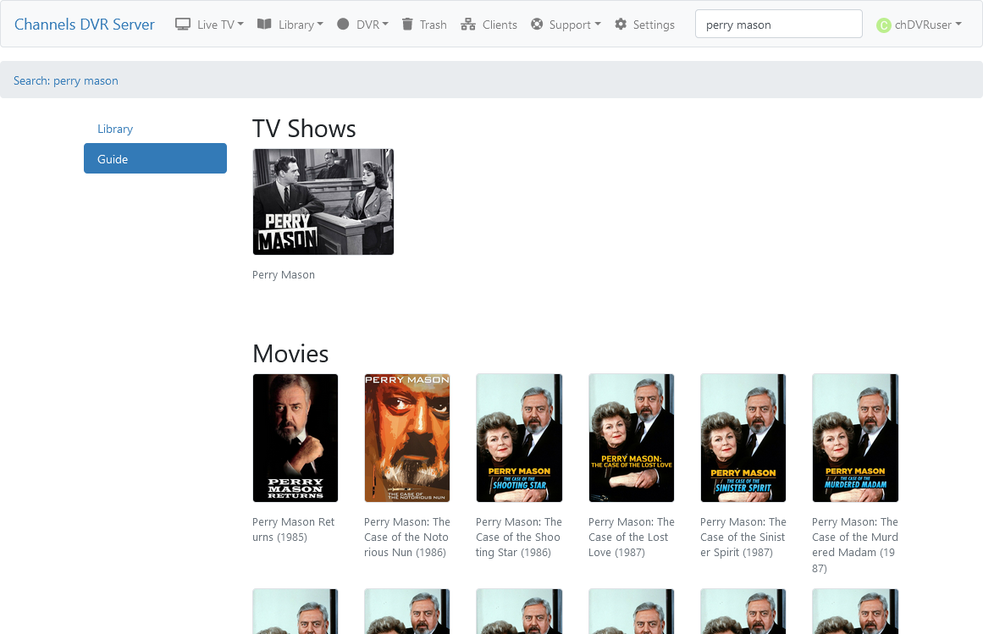The image size is (983, 634).
Task: Open the Perry Mason Returns movie poster
Action: (295, 438)
